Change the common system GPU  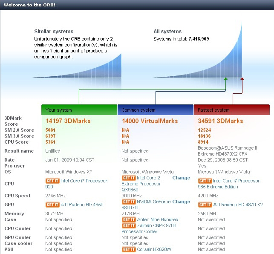pyautogui.click(x=181, y=202)
